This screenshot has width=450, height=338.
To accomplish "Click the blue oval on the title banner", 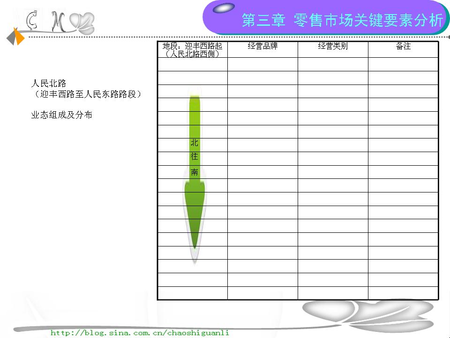I will (x=224, y=8).
